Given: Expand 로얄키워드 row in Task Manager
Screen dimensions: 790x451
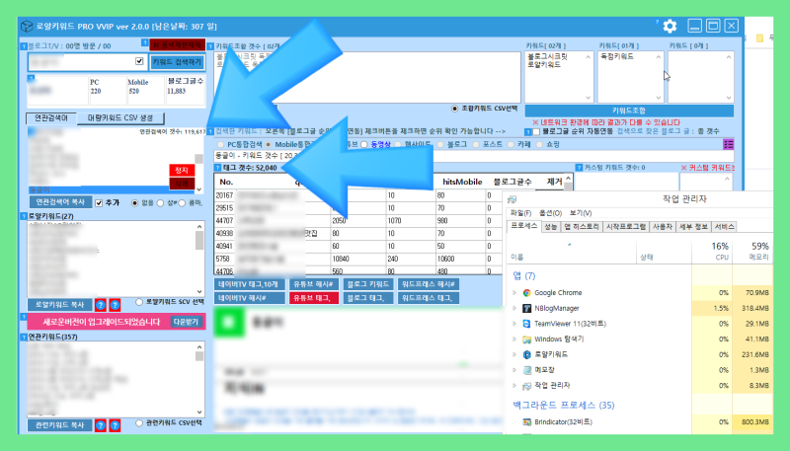Looking at the screenshot, I should pos(514,354).
